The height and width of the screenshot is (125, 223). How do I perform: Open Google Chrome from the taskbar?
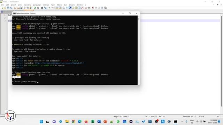click(73, 122)
